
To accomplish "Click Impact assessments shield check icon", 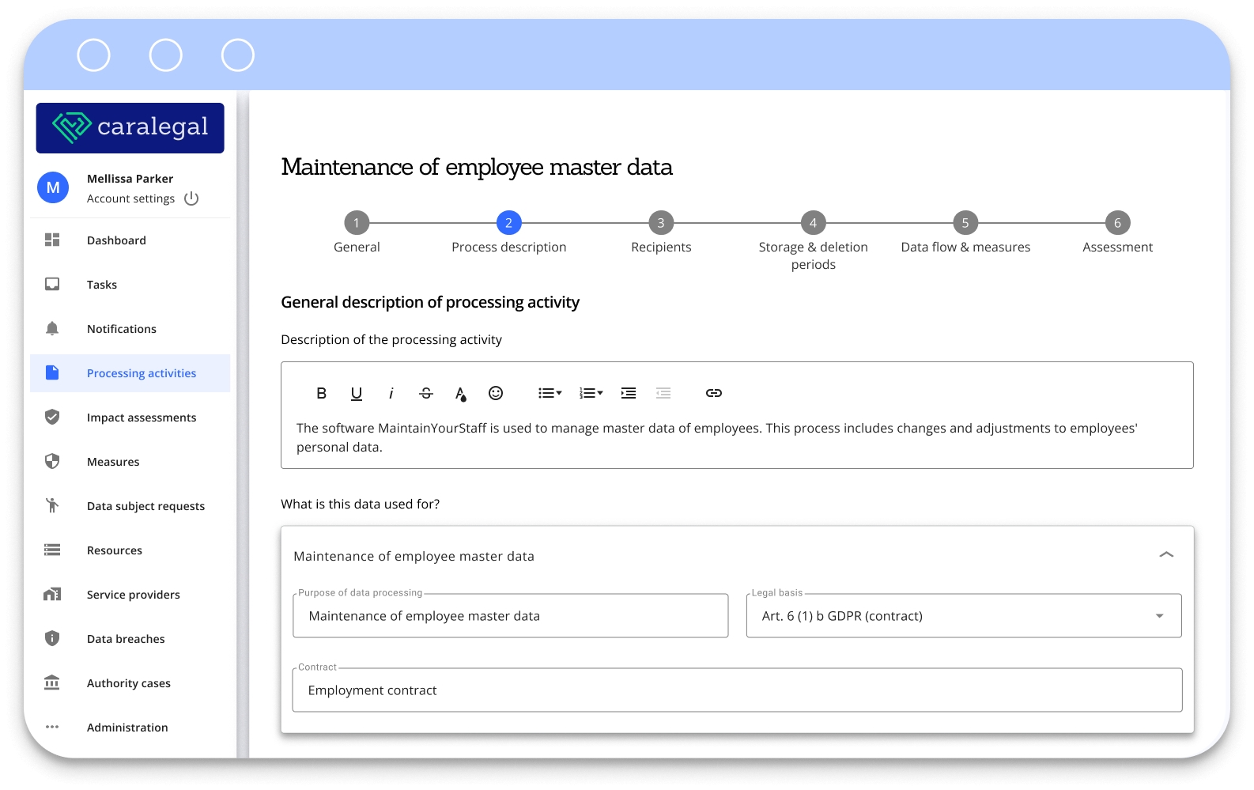I will (52, 417).
